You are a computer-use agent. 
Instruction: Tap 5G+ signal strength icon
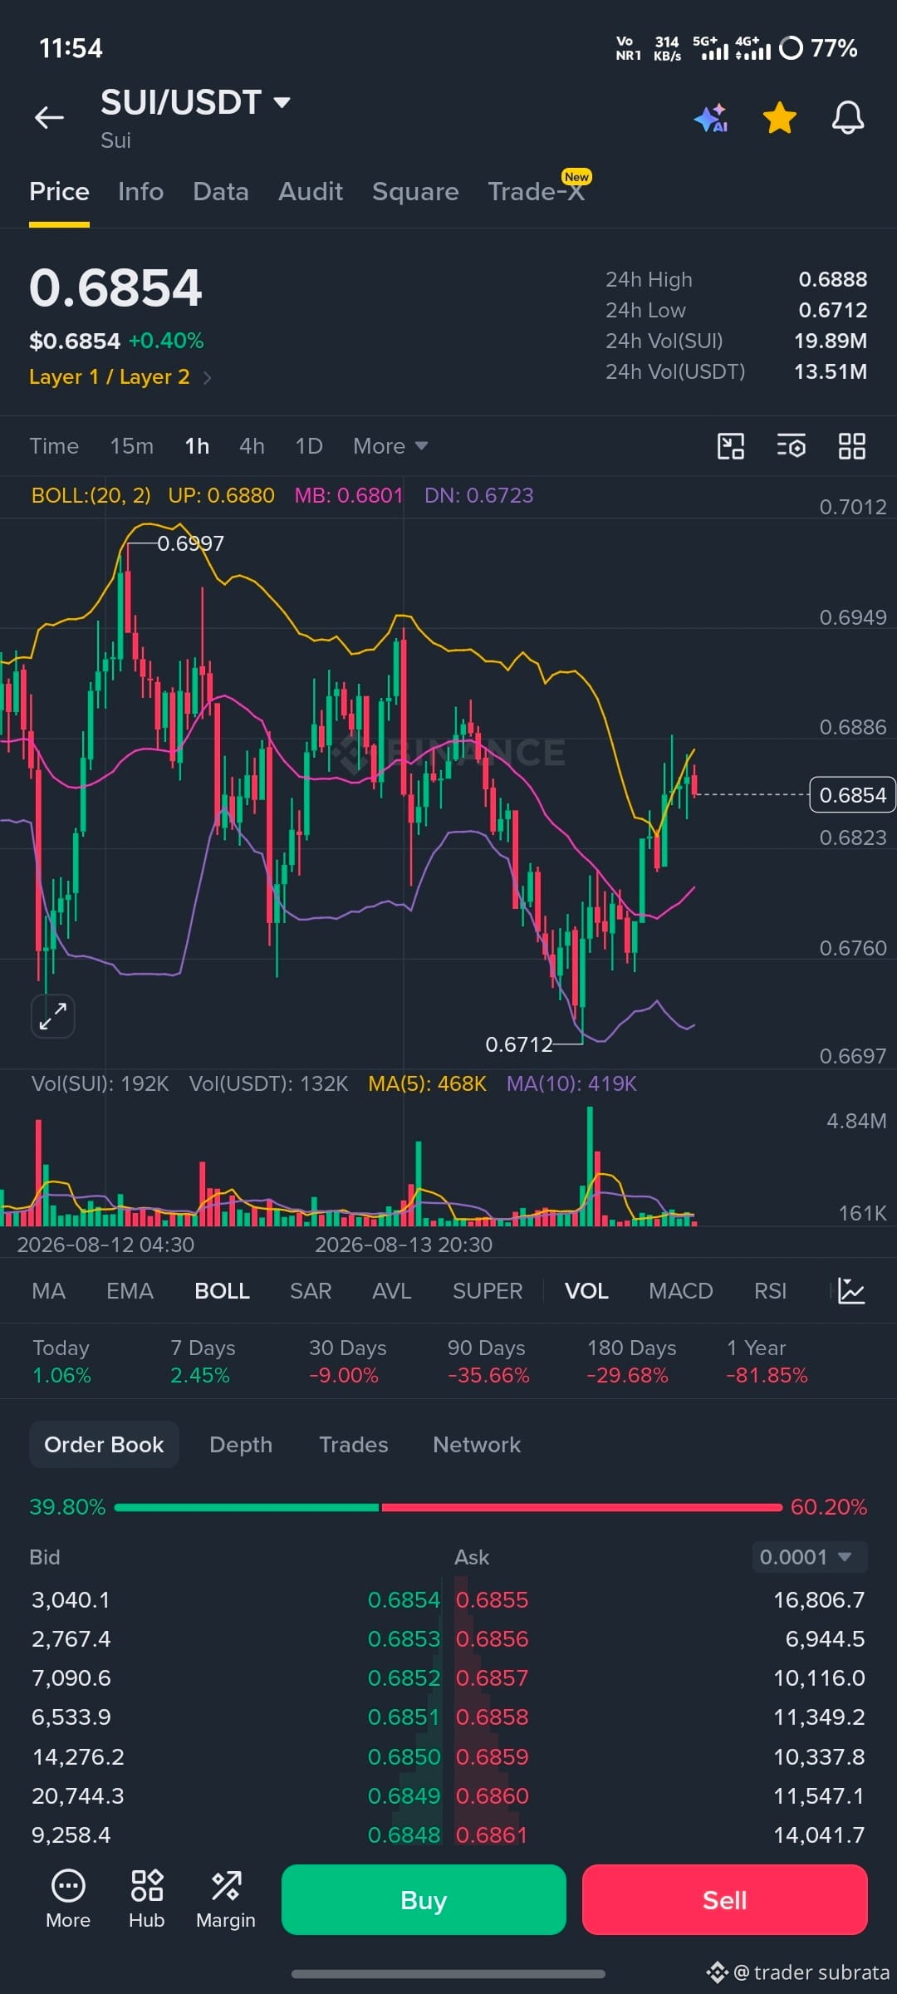710,48
